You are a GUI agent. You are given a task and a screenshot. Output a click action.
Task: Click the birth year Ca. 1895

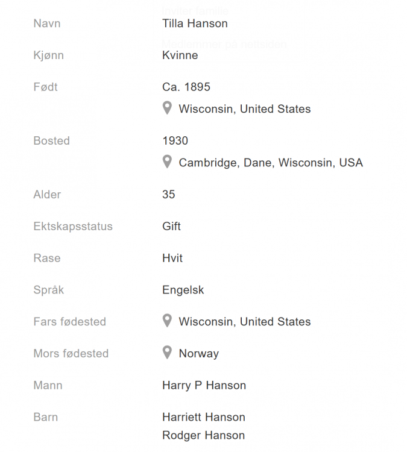click(x=186, y=87)
